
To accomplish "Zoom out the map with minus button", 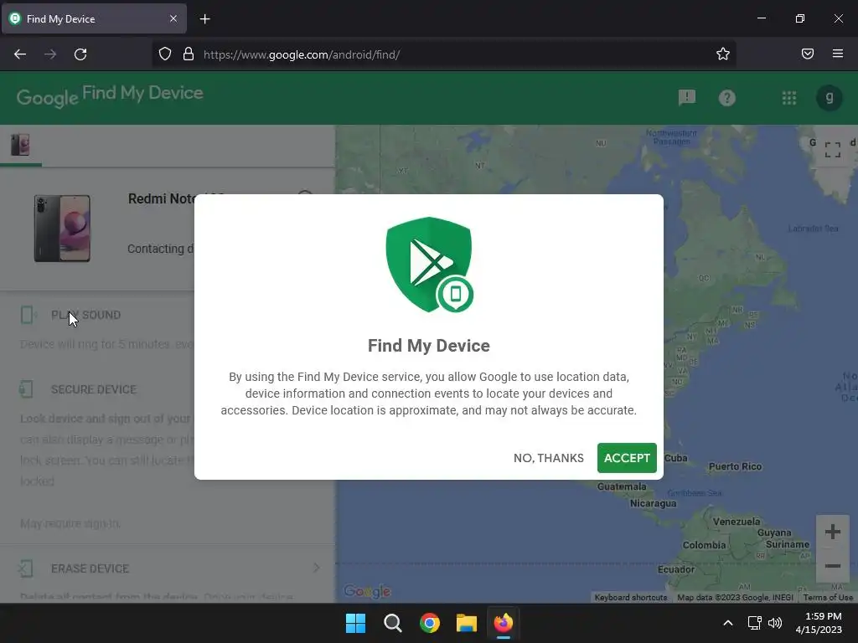I will click(x=832, y=566).
